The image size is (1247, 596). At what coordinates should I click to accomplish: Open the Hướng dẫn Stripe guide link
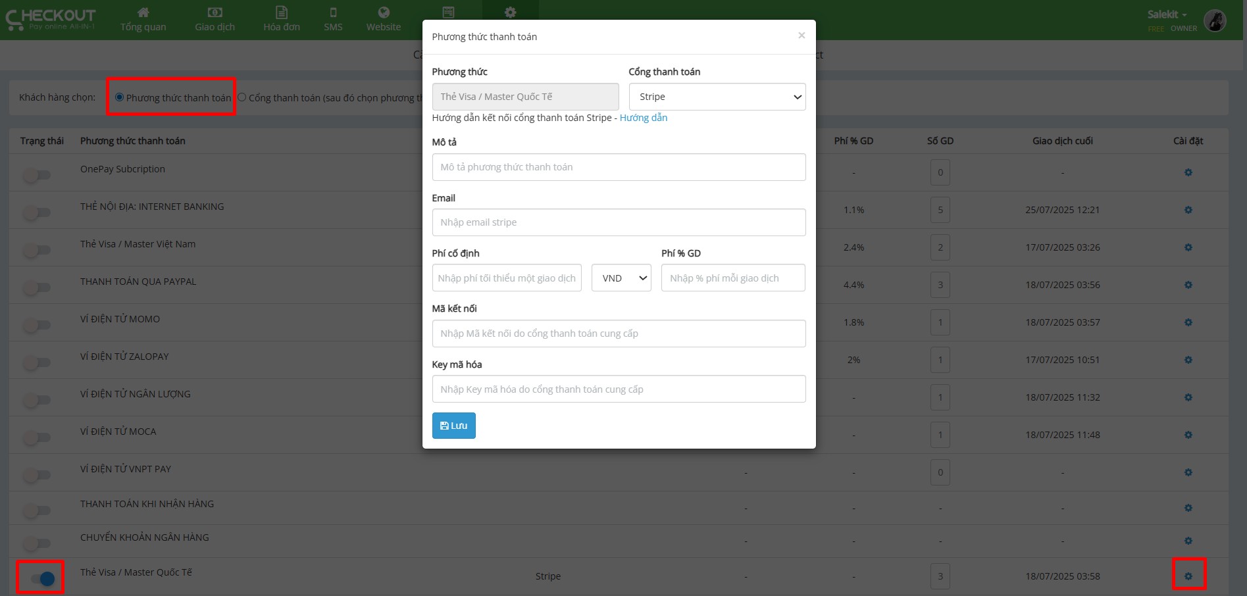pos(644,118)
